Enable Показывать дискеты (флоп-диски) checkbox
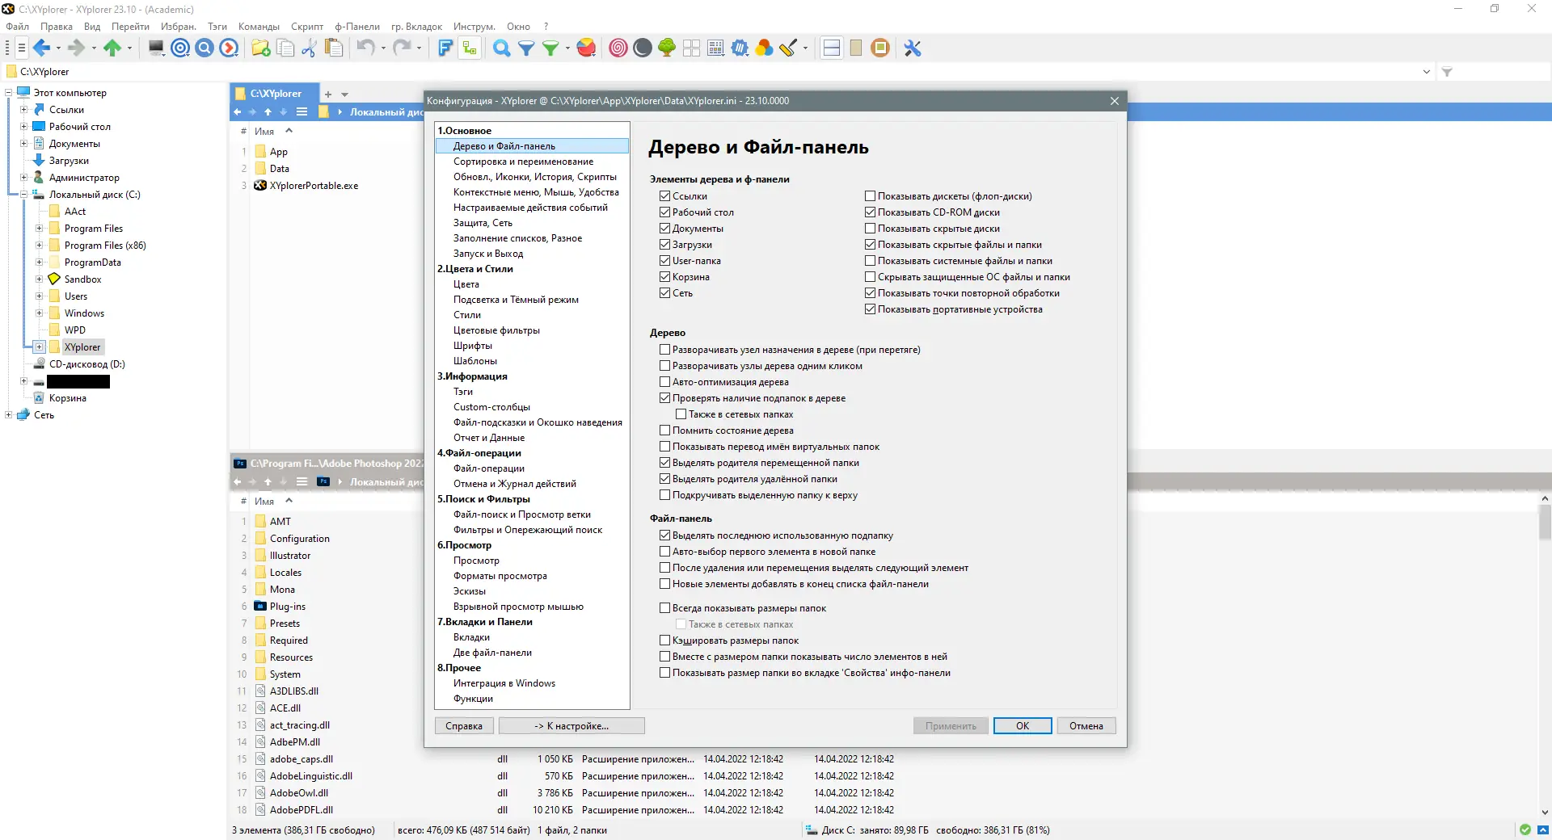 [x=870, y=196]
